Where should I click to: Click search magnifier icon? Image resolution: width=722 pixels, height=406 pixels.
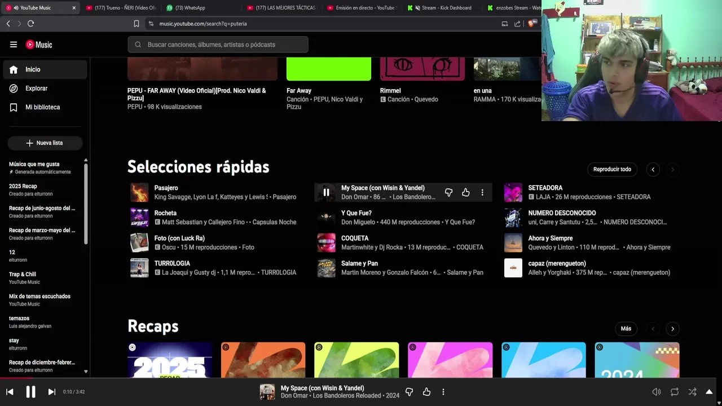pyautogui.click(x=138, y=45)
